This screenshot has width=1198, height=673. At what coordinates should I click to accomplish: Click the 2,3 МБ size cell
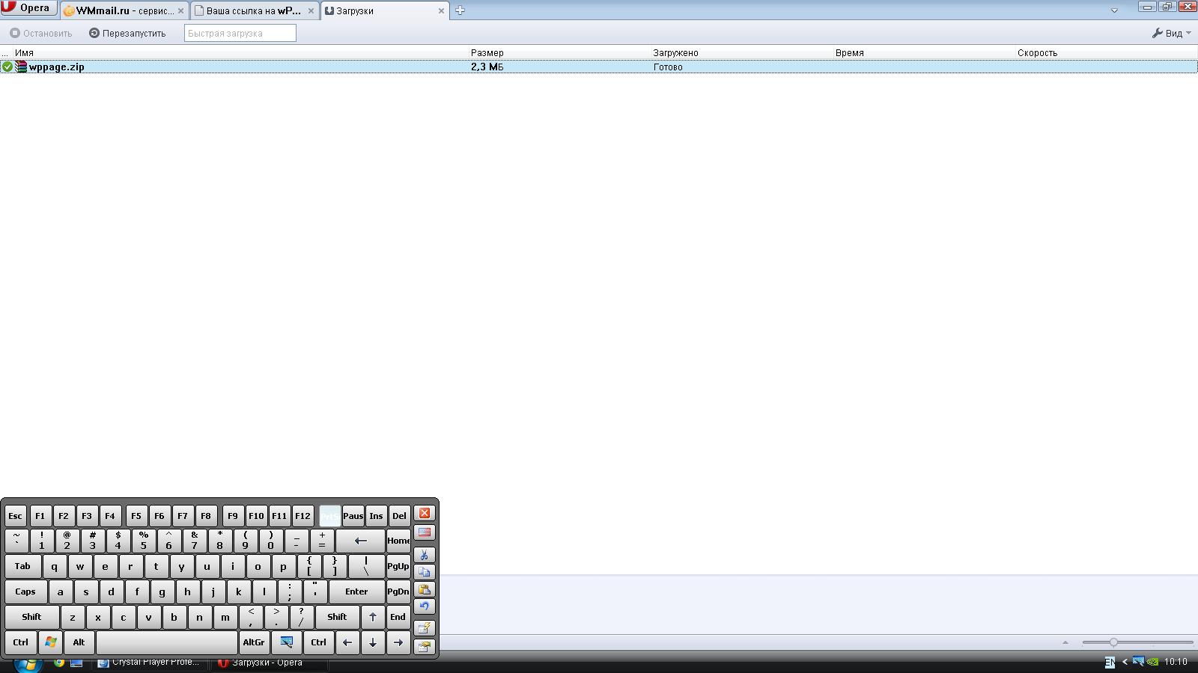(x=487, y=67)
